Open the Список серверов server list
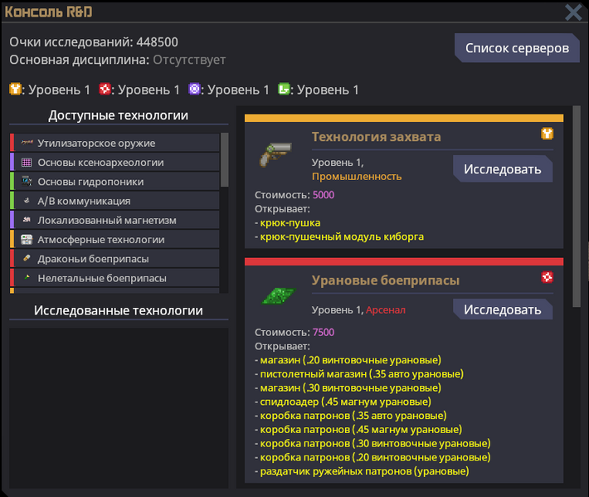Viewport: 589px width, 497px height. [x=517, y=47]
